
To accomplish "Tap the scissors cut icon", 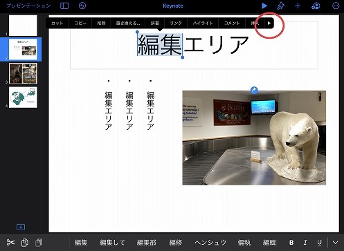I will click(x=10, y=242).
